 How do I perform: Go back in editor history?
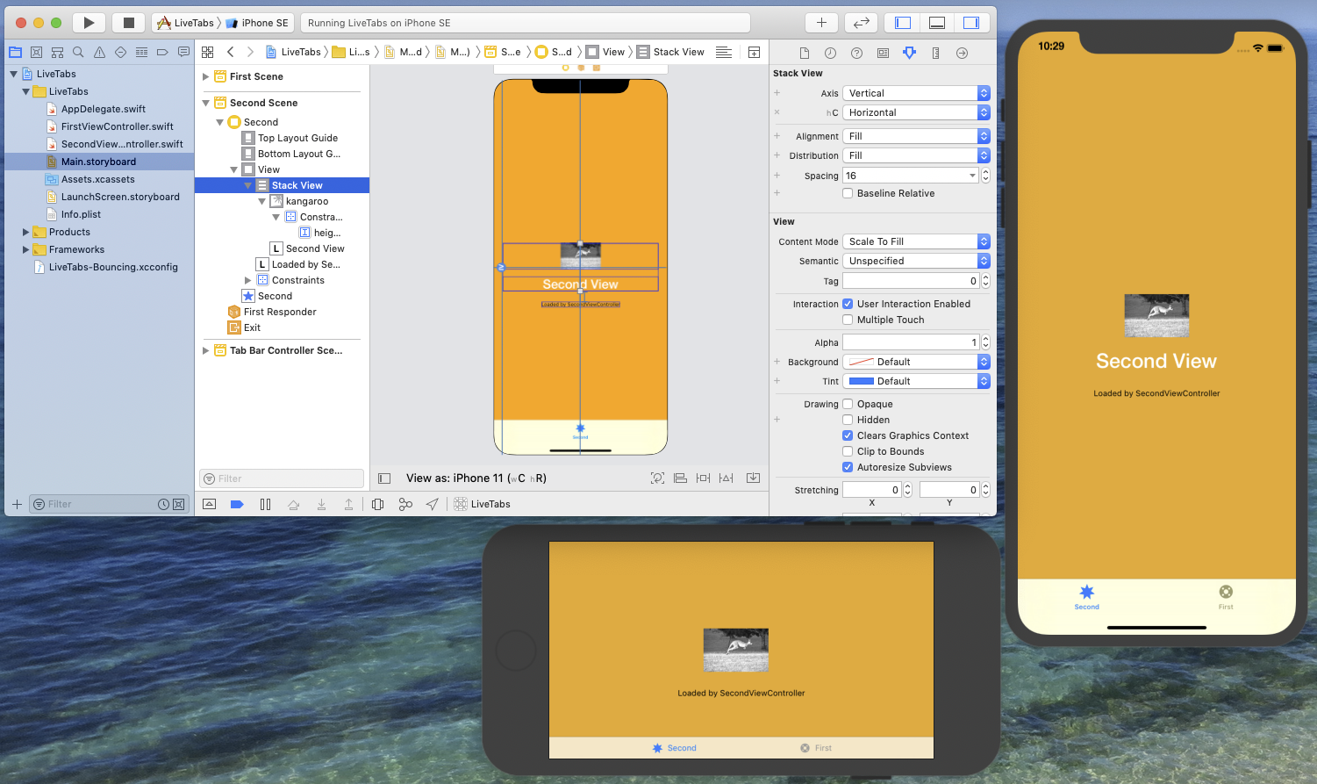(x=230, y=52)
